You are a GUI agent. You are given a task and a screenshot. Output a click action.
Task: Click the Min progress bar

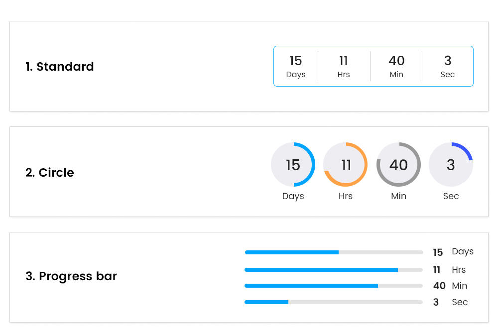[x=334, y=286]
